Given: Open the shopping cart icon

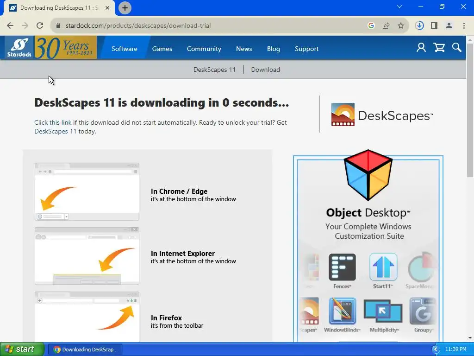Looking at the screenshot, I should [x=439, y=48].
